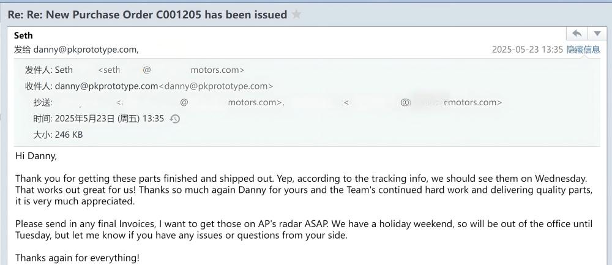Viewport: 612px width, 265px height.
Task: Click the paragraph about final Invoices
Action: (300, 230)
